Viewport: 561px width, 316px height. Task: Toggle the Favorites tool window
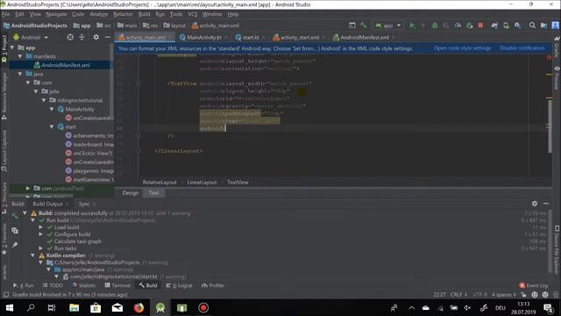(x=4, y=240)
